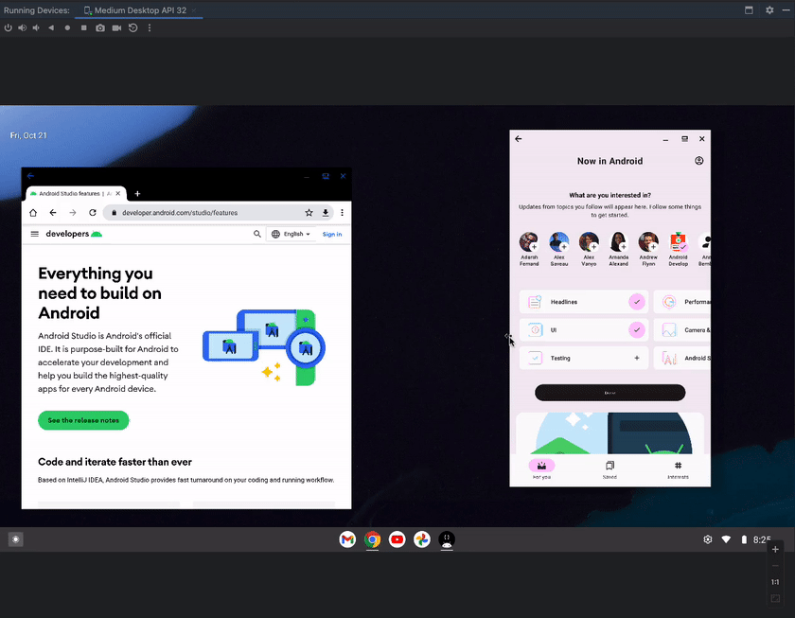
Task: Select the Saved tab in bottom navigation
Action: click(x=609, y=466)
